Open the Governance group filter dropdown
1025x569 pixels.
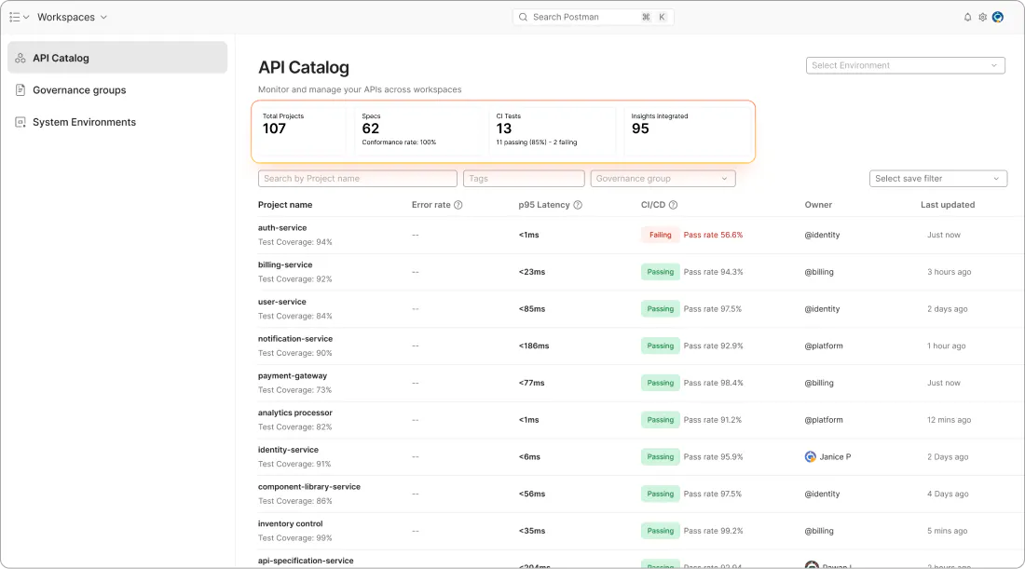663,179
